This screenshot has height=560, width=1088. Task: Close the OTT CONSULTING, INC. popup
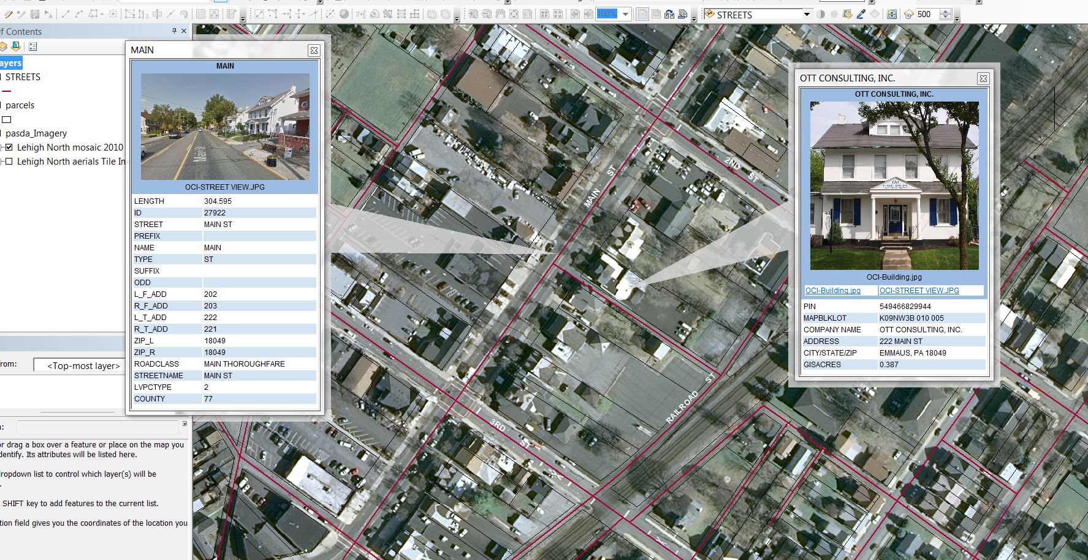983,78
